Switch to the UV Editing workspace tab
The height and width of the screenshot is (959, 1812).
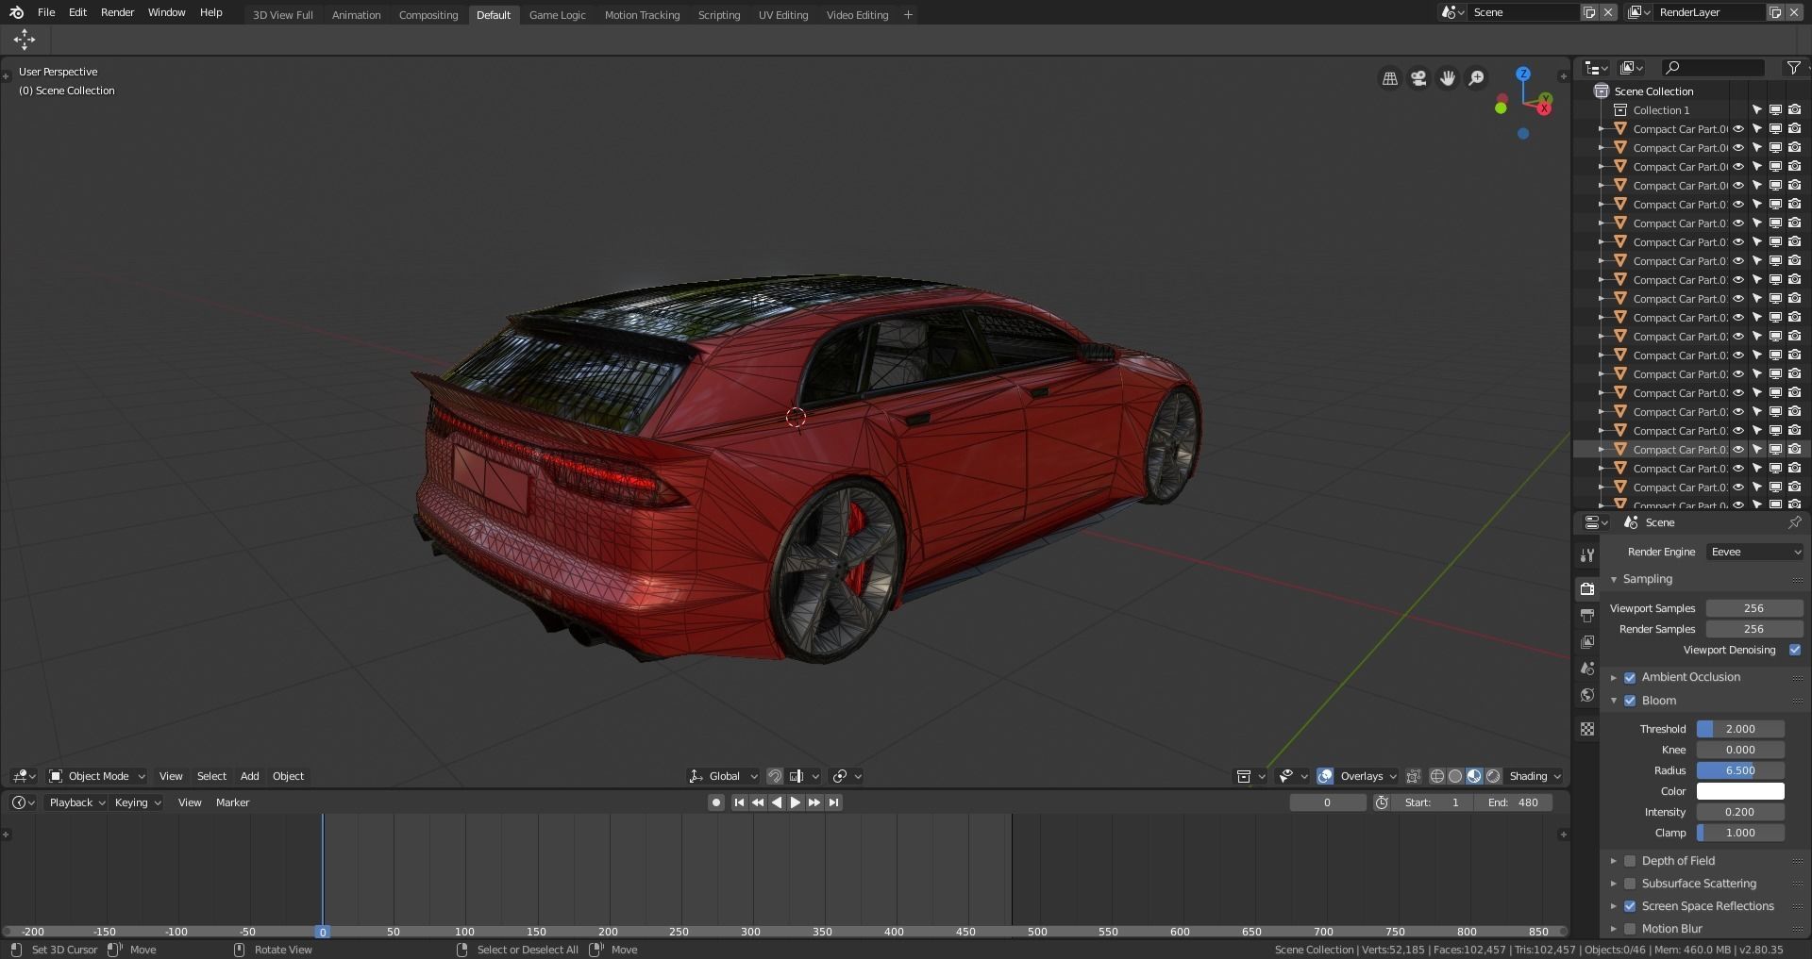[783, 15]
